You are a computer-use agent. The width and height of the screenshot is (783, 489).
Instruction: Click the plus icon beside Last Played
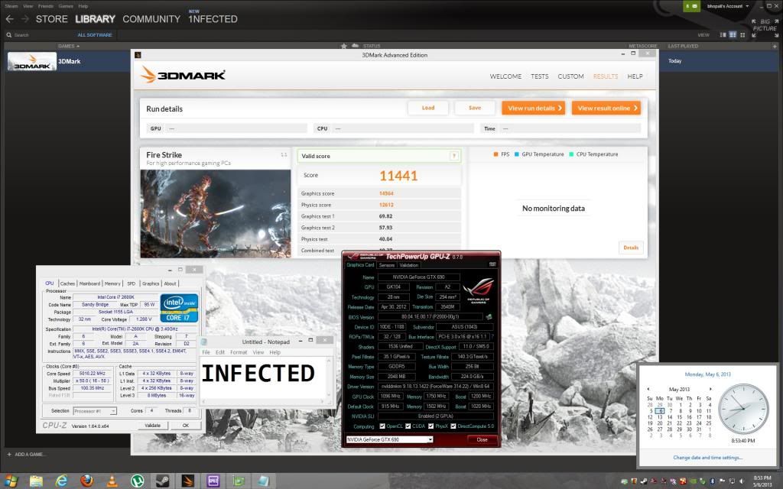point(775,47)
